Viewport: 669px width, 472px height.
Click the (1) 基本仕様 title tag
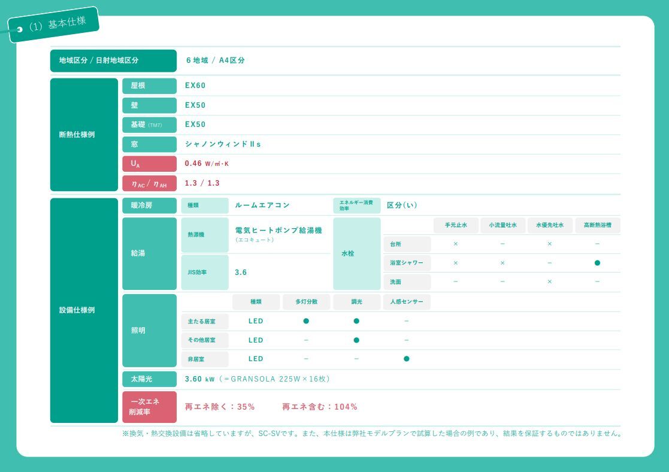[53, 24]
